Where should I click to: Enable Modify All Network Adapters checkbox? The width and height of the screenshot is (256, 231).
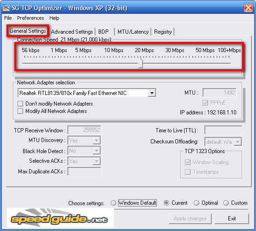coord(20,111)
